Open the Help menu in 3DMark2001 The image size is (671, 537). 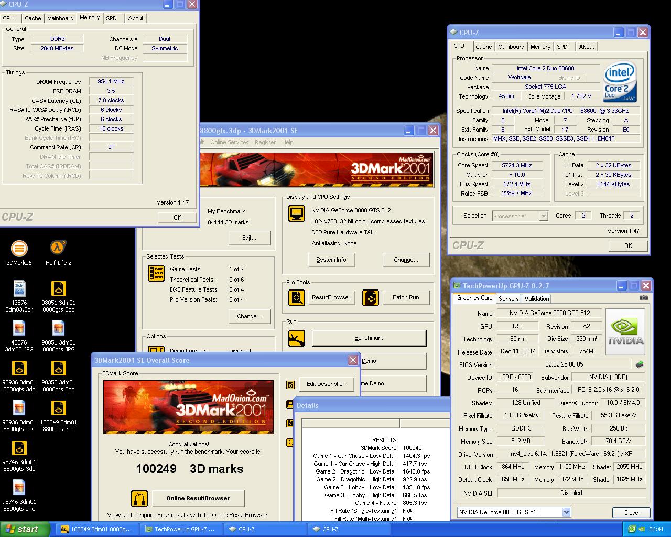pos(287,142)
